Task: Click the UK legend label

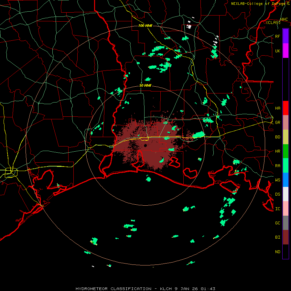Action: click(x=278, y=51)
